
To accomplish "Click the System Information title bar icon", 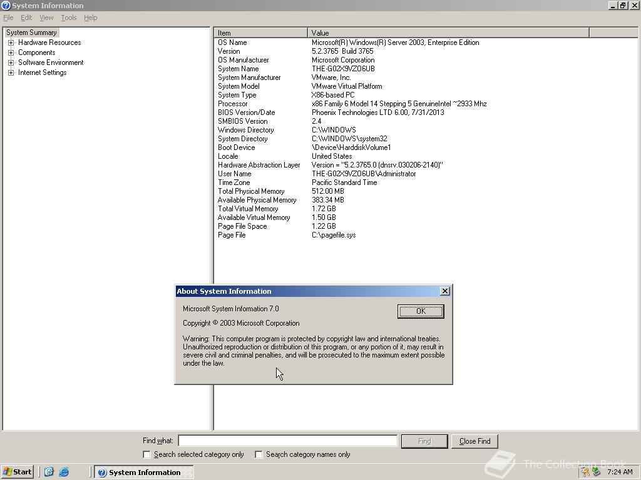I will pos(6,5).
